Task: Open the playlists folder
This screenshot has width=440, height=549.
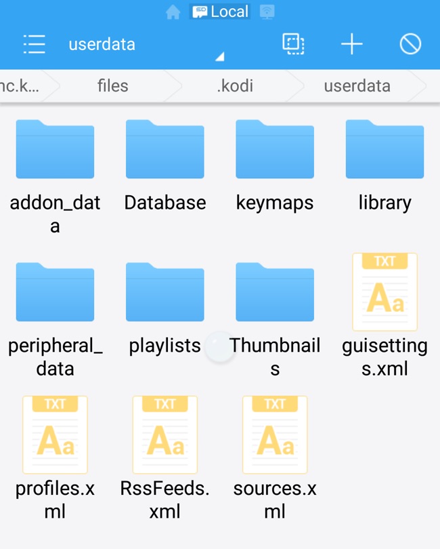Action: click(x=164, y=293)
